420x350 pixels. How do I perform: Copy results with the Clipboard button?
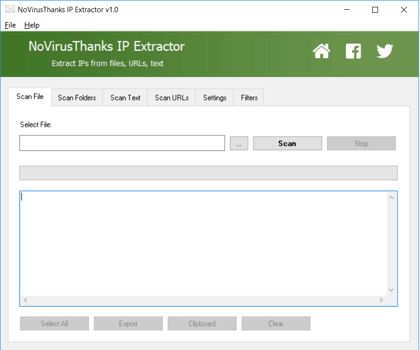[x=202, y=324]
